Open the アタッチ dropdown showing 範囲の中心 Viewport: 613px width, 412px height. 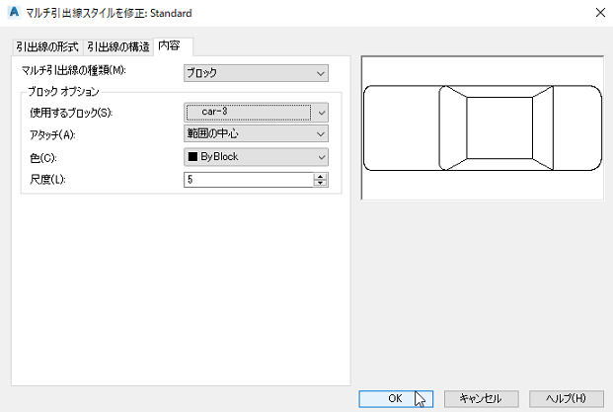[256, 133]
